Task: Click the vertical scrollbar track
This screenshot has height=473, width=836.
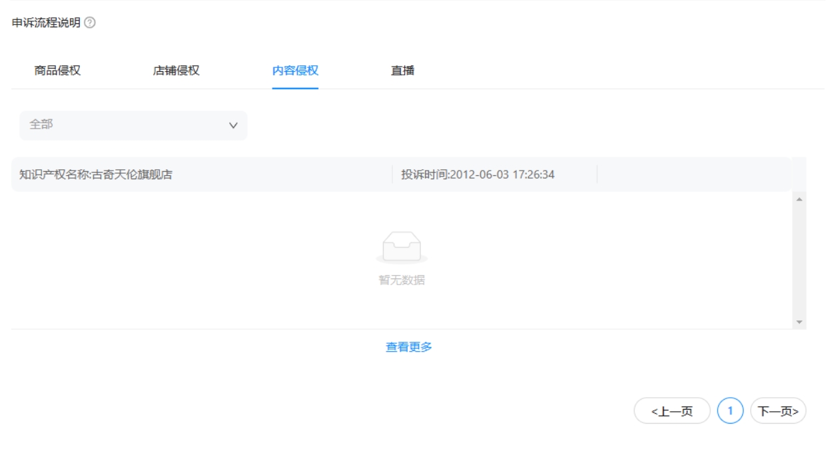Action: coord(799,260)
